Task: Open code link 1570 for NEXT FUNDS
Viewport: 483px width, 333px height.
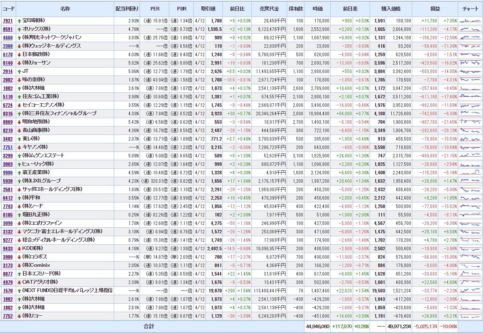Action: point(7,290)
